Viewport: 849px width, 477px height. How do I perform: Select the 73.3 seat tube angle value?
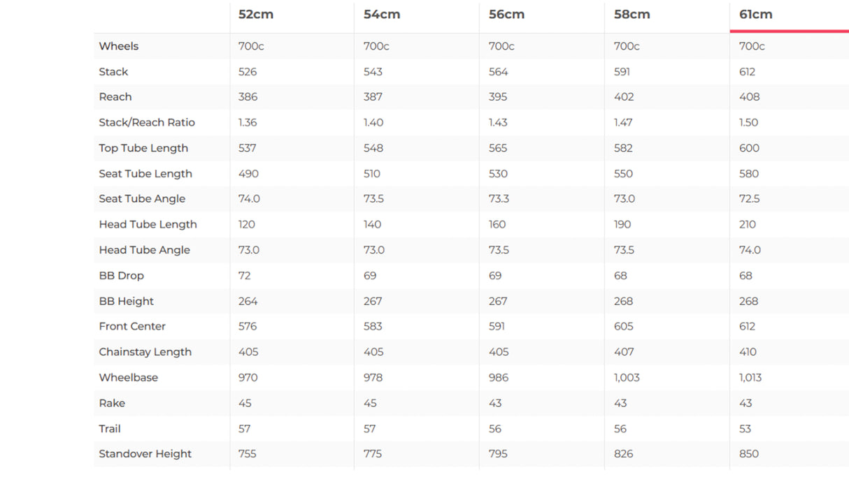499,199
